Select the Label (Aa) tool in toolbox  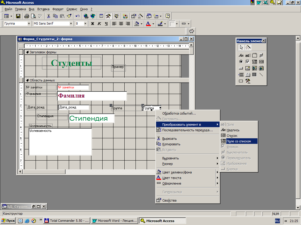pos(241,55)
